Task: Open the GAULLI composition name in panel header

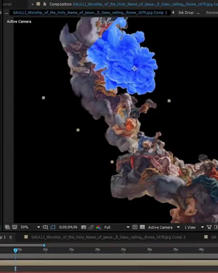Action: click(x=145, y=4)
